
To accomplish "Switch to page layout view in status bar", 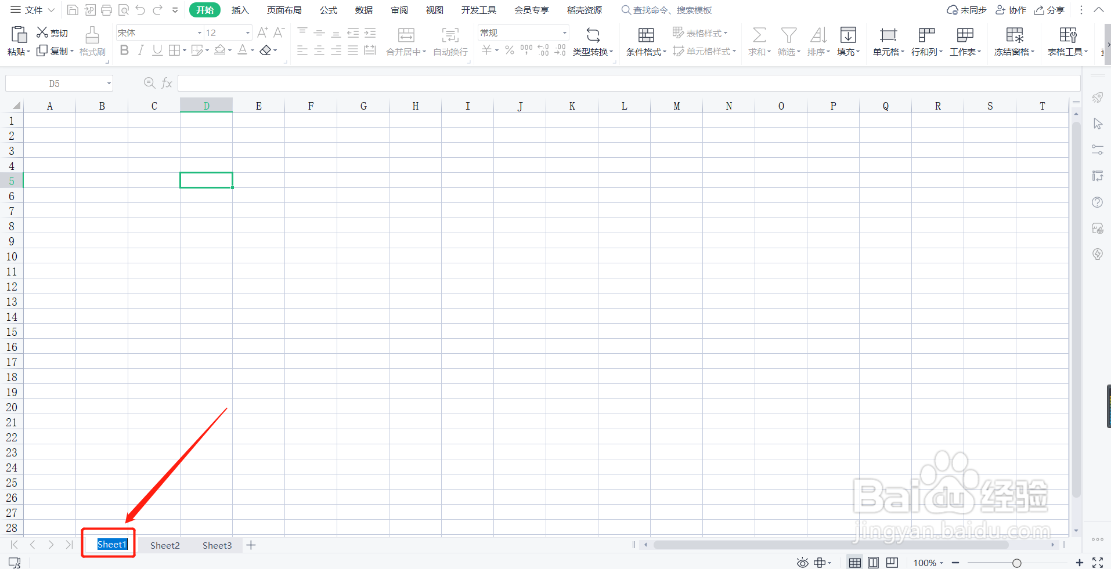I will (873, 563).
